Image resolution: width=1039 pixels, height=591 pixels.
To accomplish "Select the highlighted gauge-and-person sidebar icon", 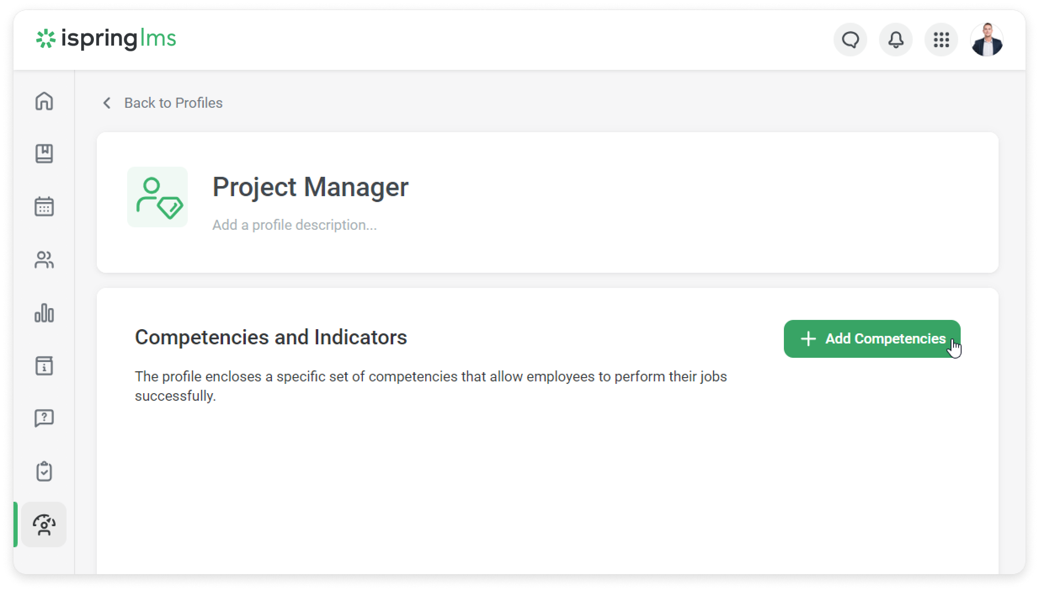I will click(44, 524).
